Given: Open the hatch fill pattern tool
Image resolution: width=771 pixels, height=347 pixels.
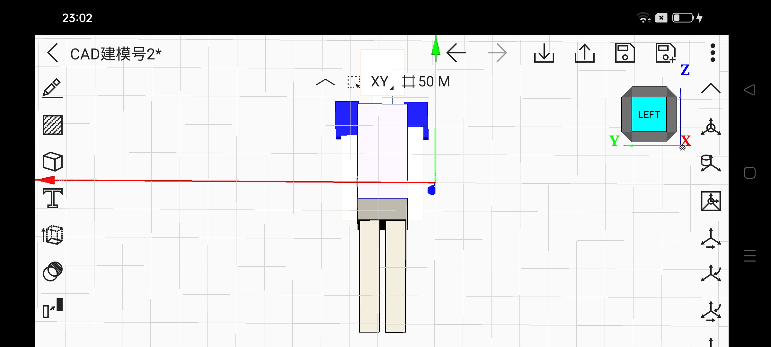Looking at the screenshot, I should coord(53,125).
